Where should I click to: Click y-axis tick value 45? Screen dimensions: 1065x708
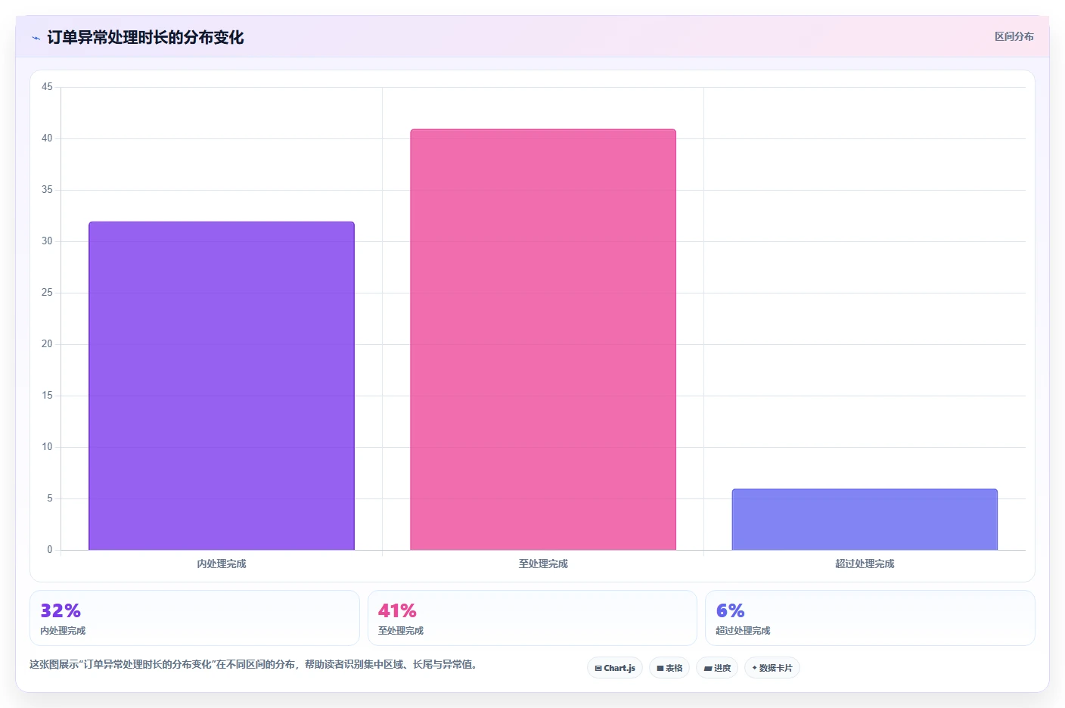click(x=47, y=87)
